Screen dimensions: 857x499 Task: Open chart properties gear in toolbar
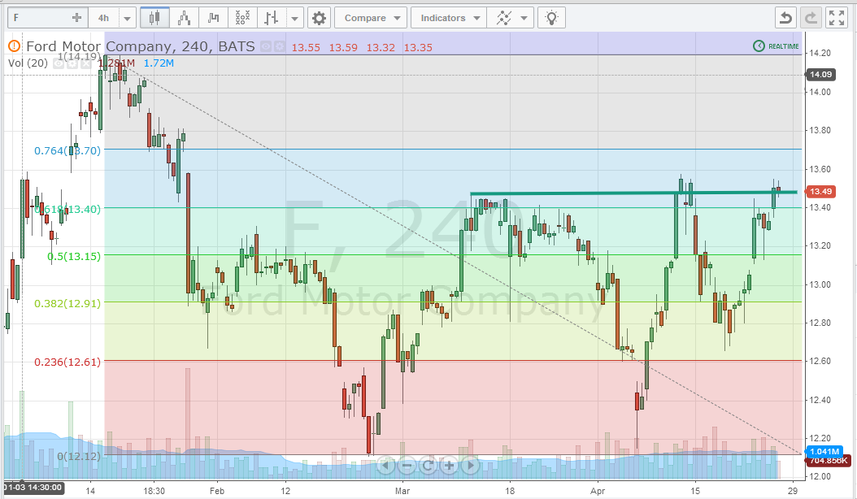point(320,18)
